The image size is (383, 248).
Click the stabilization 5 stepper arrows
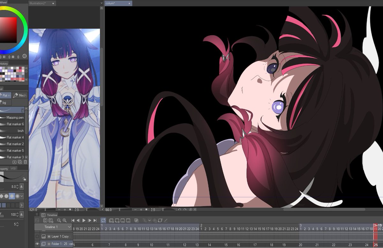pyautogui.click(x=17, y=224)
